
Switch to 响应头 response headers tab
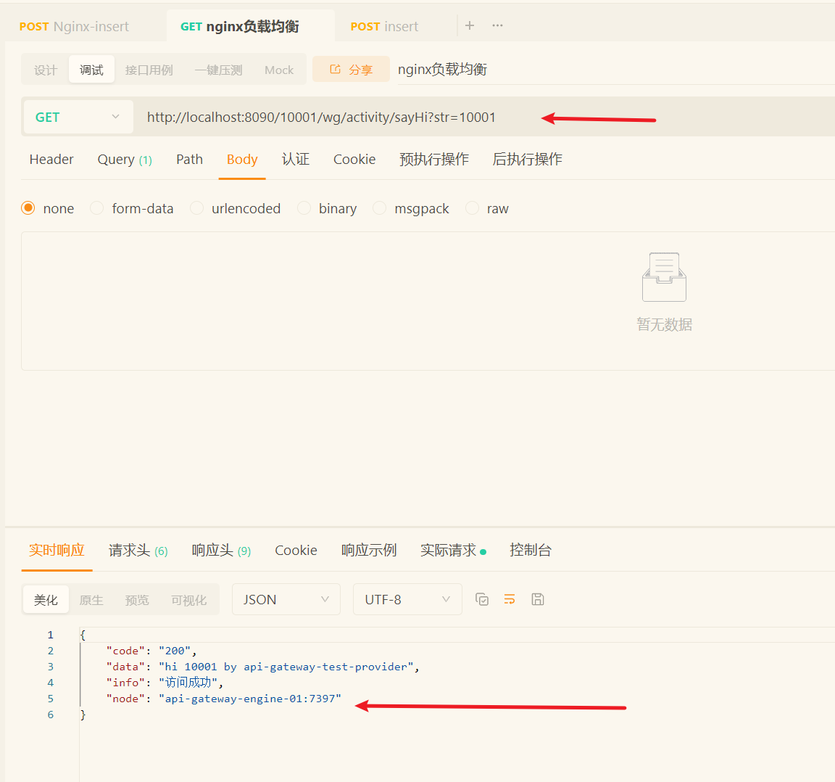(x=221, y=551)
